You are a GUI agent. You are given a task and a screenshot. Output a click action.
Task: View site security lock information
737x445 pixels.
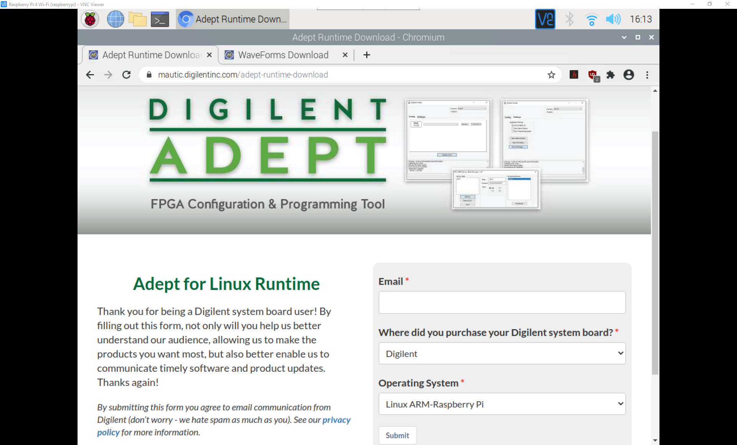point(149,75)
